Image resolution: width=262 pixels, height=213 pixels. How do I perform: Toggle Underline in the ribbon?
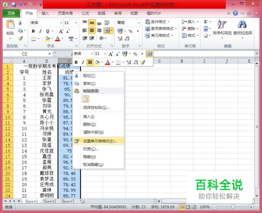point(48,31)
